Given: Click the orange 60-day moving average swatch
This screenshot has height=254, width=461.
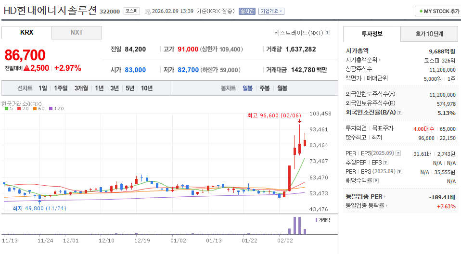Looking at the screenshot, I should coord(35,109).
